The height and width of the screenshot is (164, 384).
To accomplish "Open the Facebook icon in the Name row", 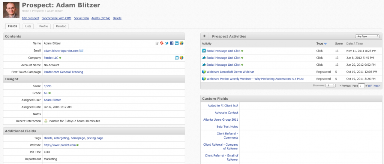I will pos(172,43).
